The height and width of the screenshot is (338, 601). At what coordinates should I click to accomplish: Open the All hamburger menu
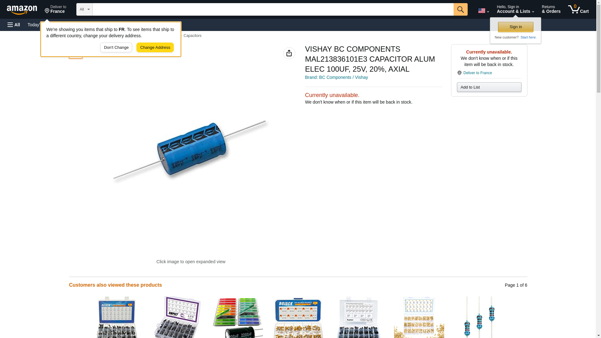pyautogui.click(x=14, y=25)
